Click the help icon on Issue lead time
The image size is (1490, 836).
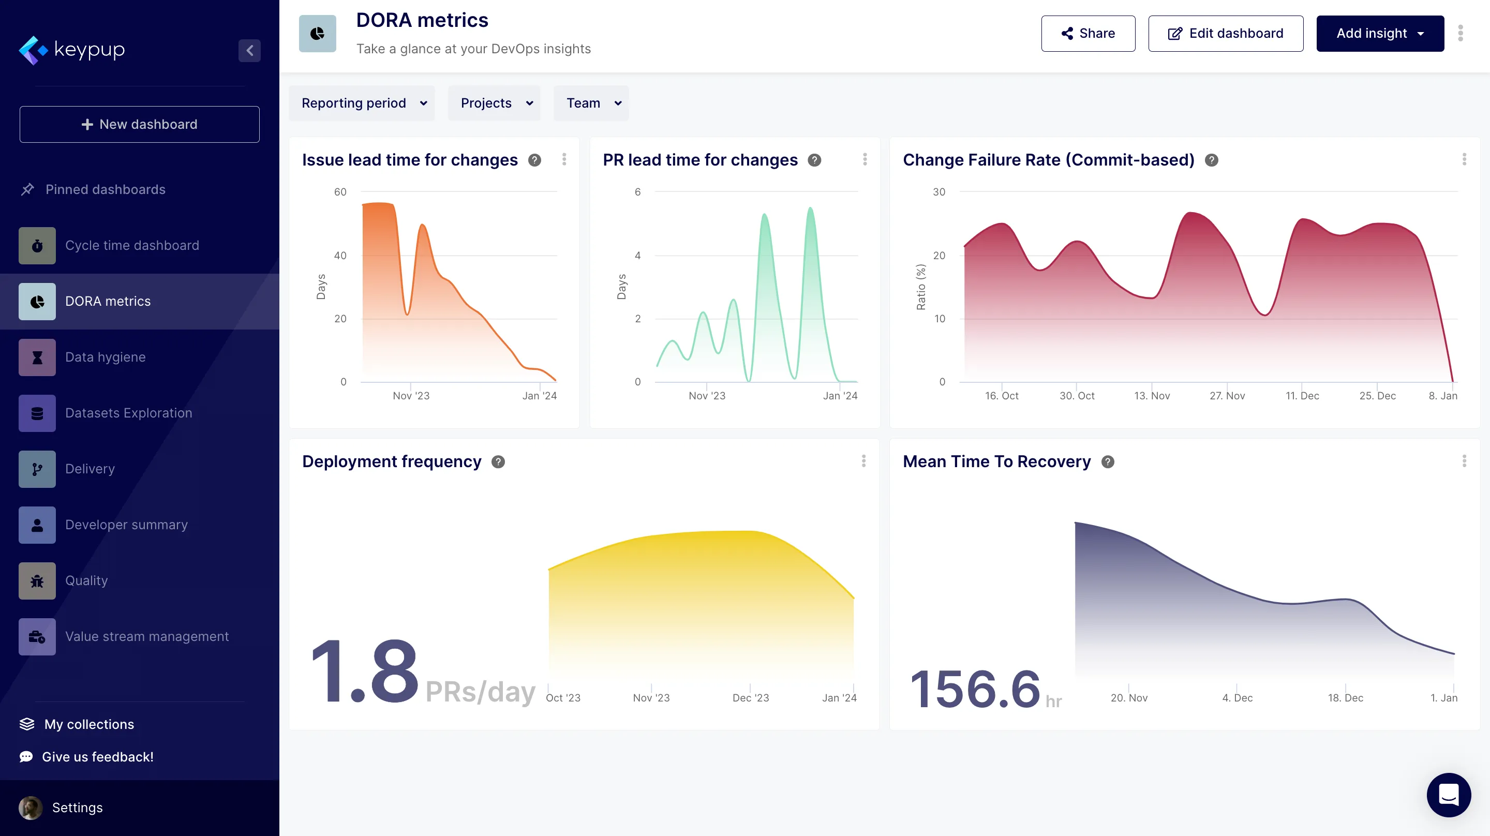point(535,160)
